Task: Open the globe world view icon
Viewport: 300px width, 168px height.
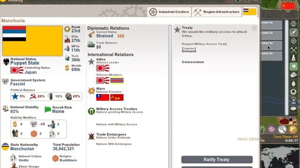Action: point(293,24)
